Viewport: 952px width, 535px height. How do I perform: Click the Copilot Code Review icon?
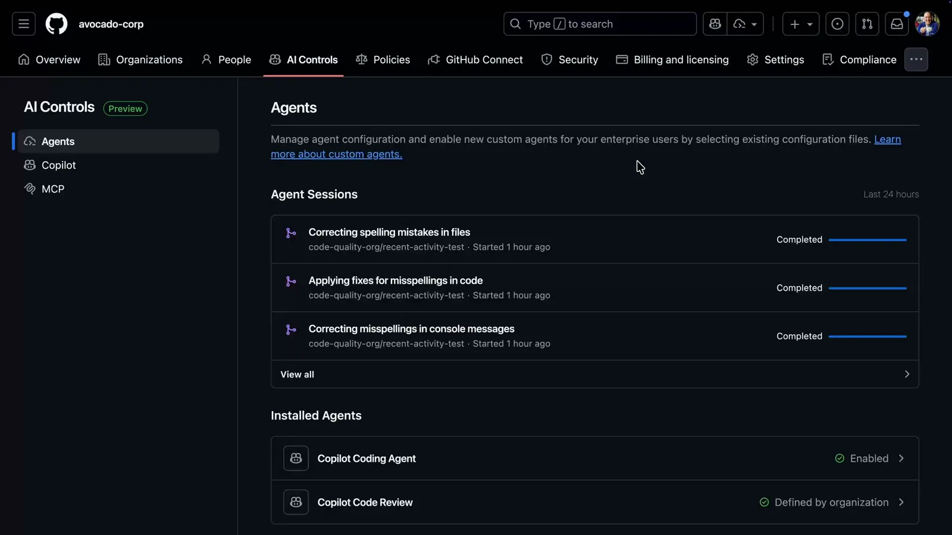point(296,502)
